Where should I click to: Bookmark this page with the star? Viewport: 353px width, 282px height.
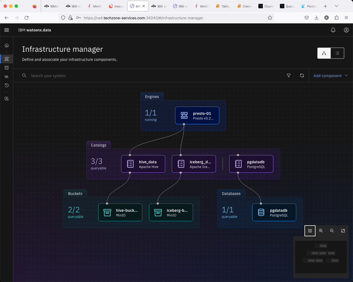coord(270,18)
